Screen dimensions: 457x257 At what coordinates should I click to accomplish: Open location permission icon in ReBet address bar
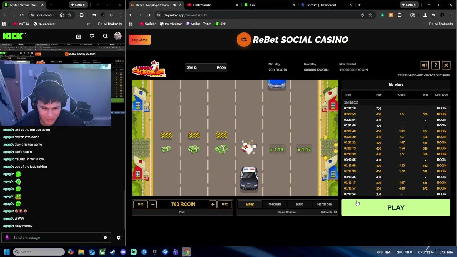click(x=363, y=15)
